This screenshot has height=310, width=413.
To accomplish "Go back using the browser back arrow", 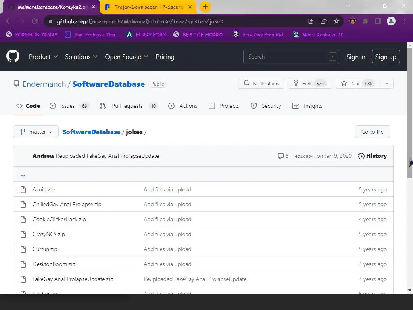I will 9,21.
